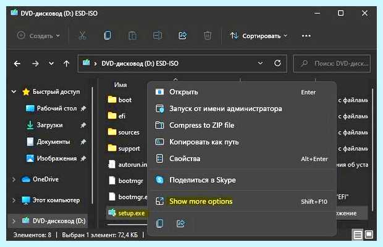
Task: Click the Rename icon in toolbar
Action: (158, 36)
